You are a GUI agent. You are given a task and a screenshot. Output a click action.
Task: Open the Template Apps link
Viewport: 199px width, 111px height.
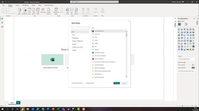[x=90, y=83]
